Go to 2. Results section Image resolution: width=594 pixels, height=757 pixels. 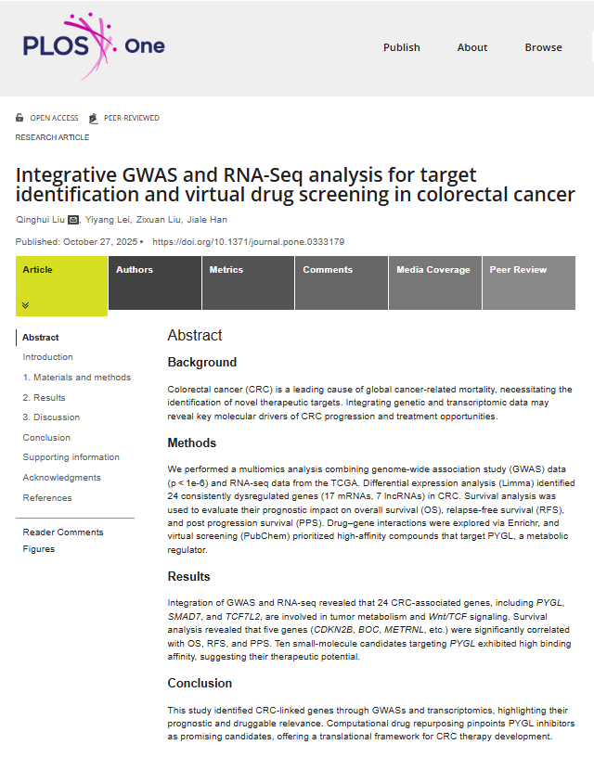tap(44, 397)
